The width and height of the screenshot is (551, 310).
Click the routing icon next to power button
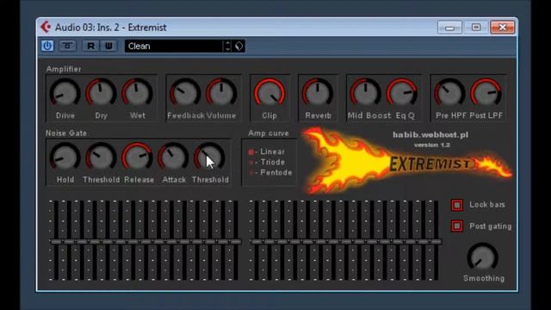(x=67, y=46)
